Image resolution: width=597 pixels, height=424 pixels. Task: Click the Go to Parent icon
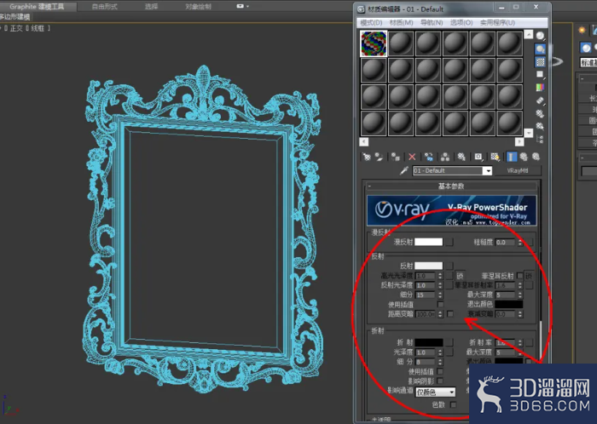[524, 157]
